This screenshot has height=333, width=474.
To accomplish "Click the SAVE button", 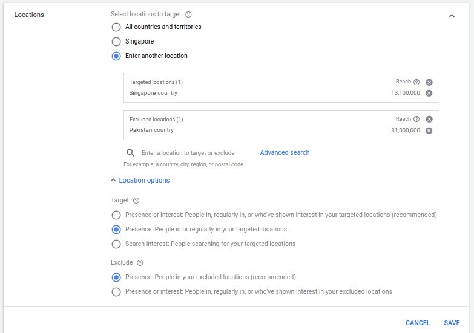I will (452, 323).
